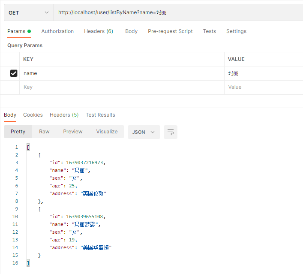This screenshot has width=303, height=274.
Task: Uncheck the name query param checkbox
Action: [x=14, y=73]
